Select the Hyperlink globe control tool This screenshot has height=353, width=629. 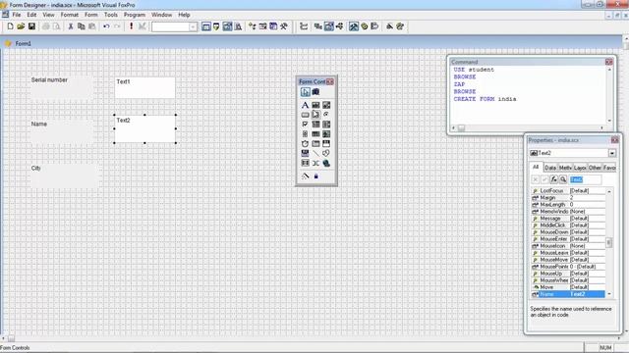[x=326, y=163]
